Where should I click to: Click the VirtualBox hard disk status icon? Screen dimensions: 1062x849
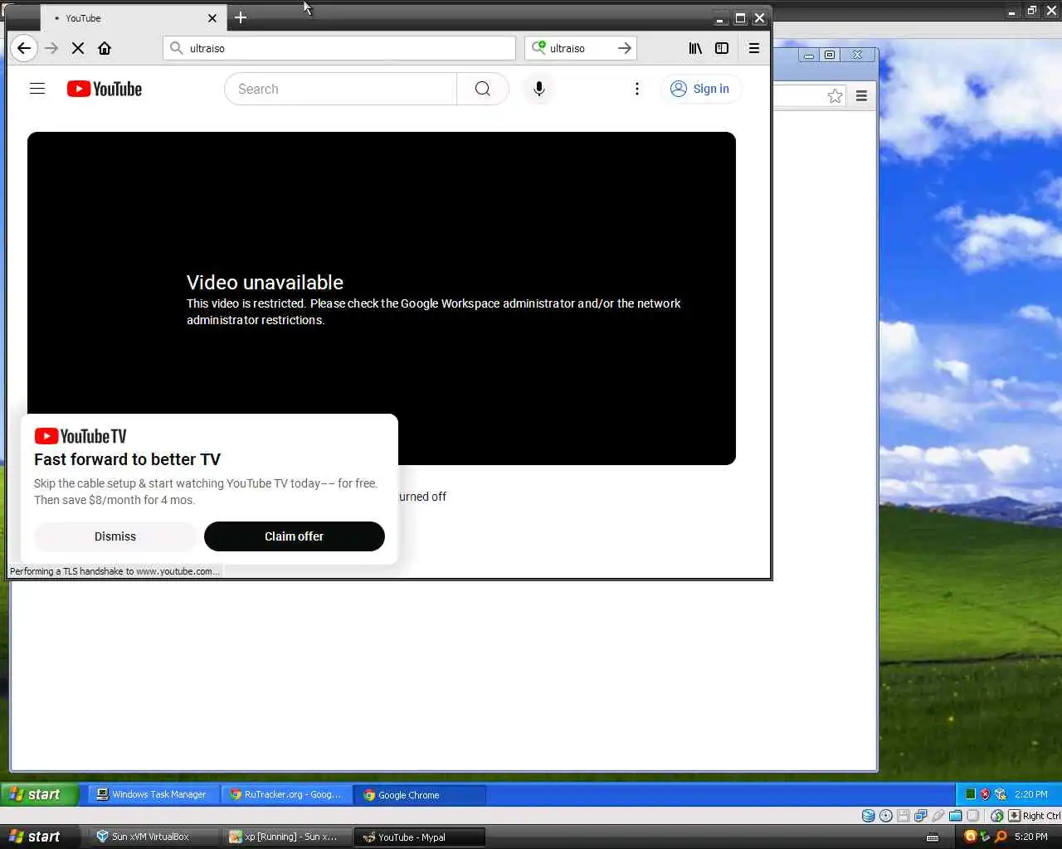coord(869,816)
